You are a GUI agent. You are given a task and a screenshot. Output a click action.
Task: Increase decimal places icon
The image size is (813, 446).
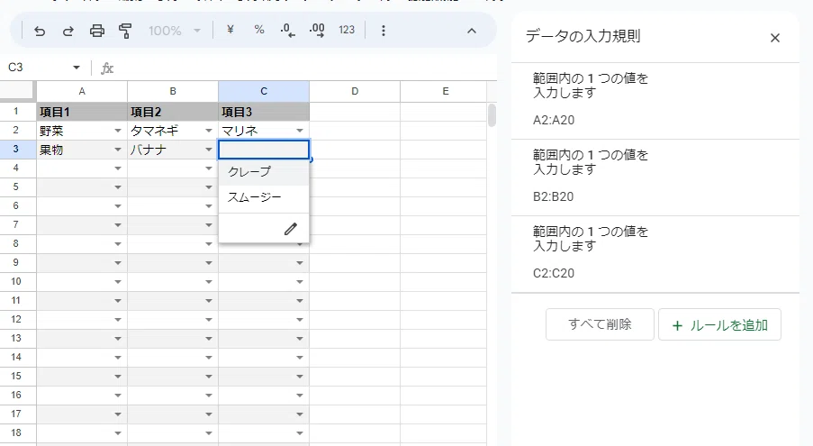coord(317,31)
